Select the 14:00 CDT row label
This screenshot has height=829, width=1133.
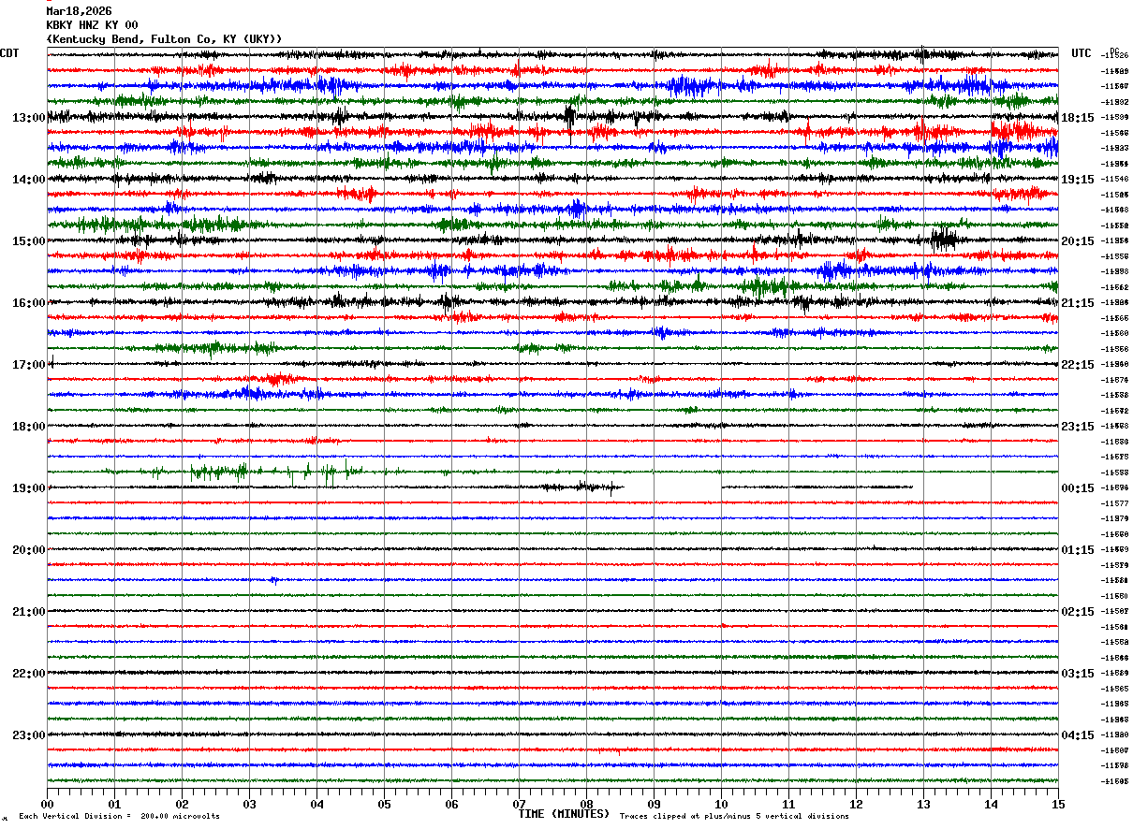29,179
